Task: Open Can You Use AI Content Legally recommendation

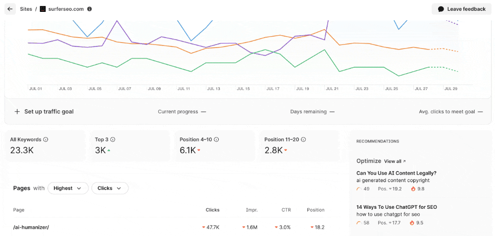Action: pyautogui.click(x=396, y=173)
